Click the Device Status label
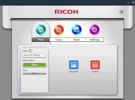Screen dimensions: 135x100 click(28, 60)
